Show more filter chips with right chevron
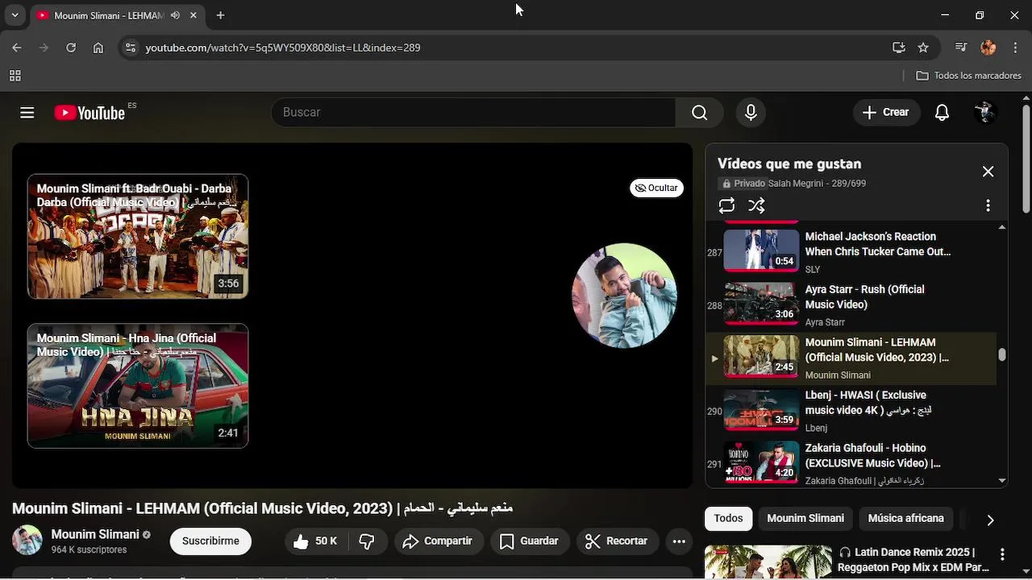1032x580 pixels. coord(990,520)
